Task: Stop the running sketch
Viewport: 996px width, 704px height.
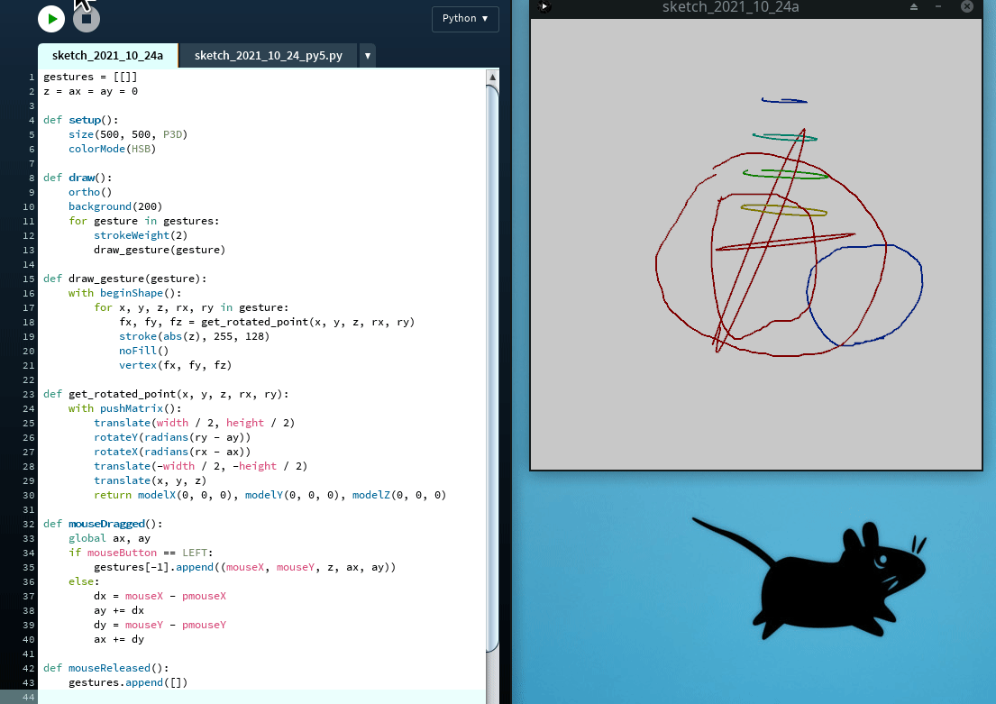Action: (x=87, y=18)
